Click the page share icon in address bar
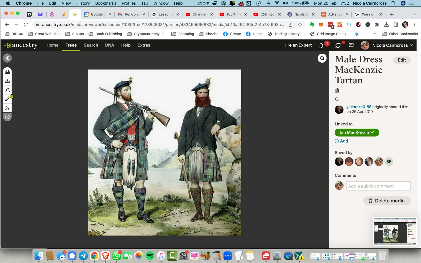Viewport: 421px width, 263px height. coord(290,24)
